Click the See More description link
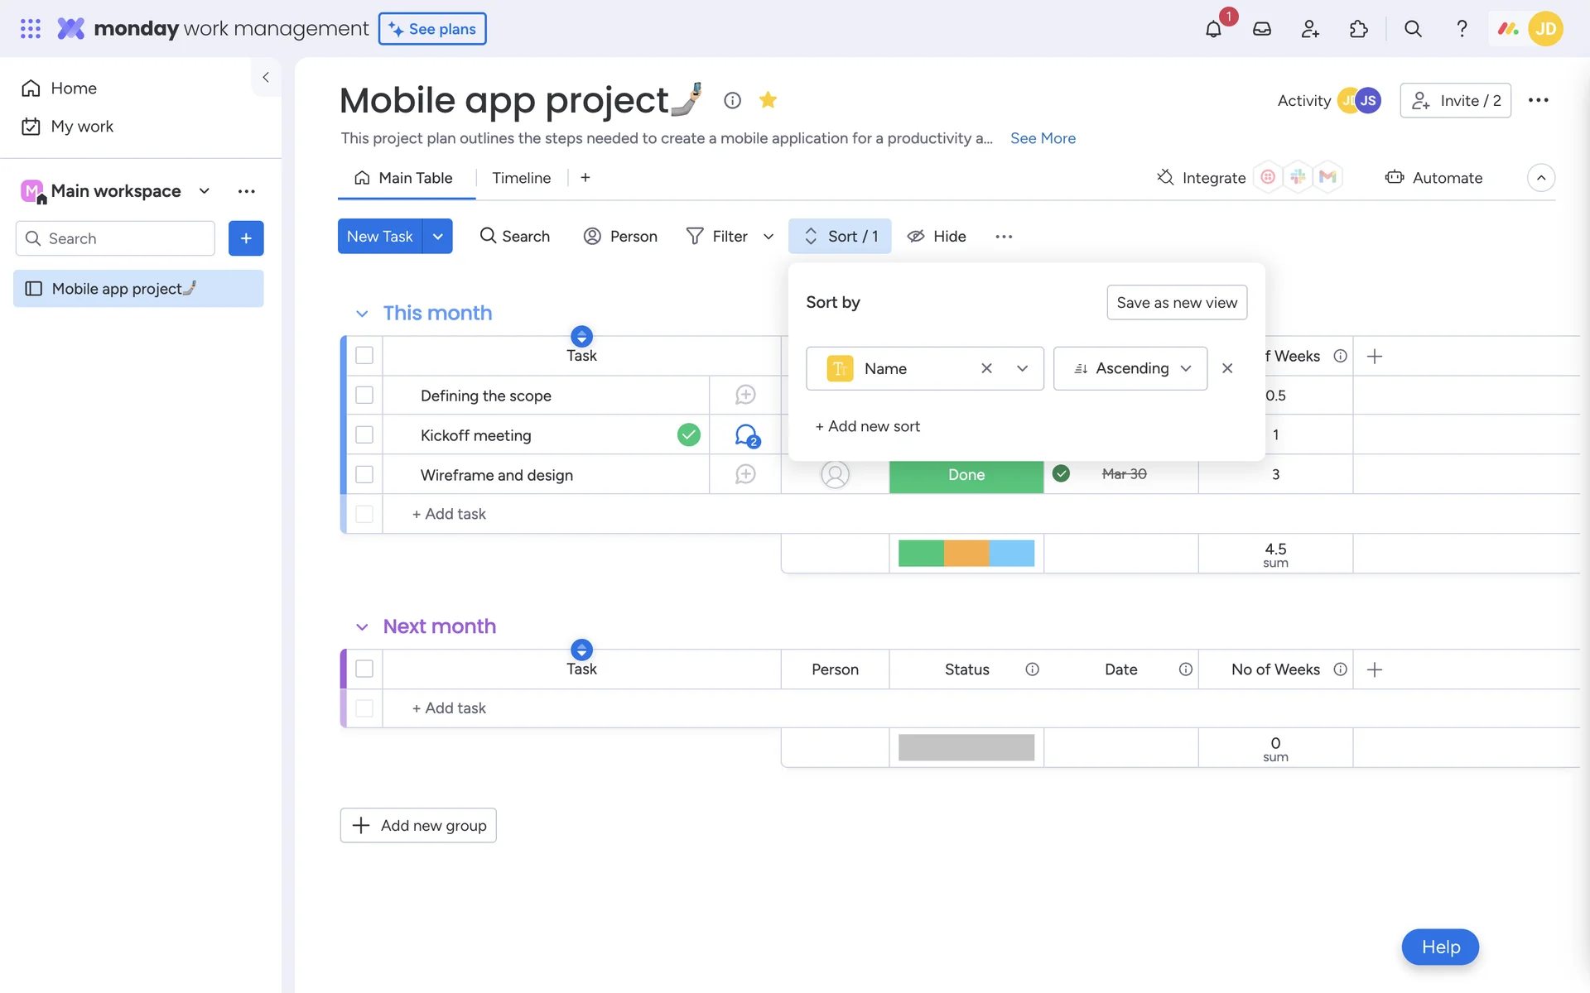Image resolution: width=1590 pixels, height=993 pixels. [x=1043, y=138]
